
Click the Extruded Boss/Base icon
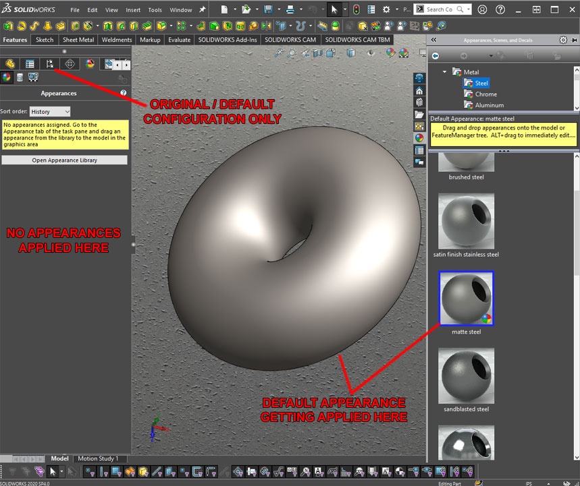[8, 26]
